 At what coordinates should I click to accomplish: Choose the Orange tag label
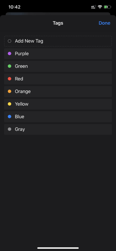[x=23, y=91]
